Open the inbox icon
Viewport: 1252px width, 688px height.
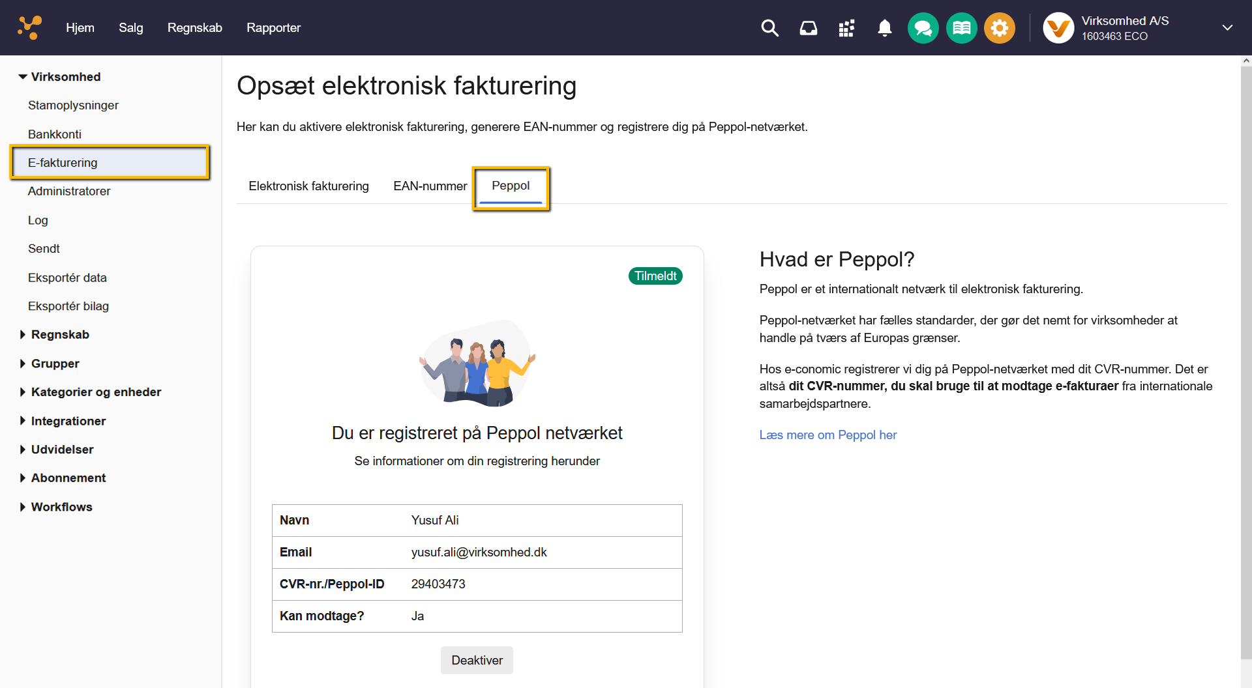tap(808, 28)
